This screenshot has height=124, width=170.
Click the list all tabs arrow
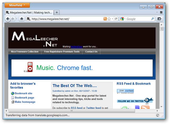[x=157, y=12]
